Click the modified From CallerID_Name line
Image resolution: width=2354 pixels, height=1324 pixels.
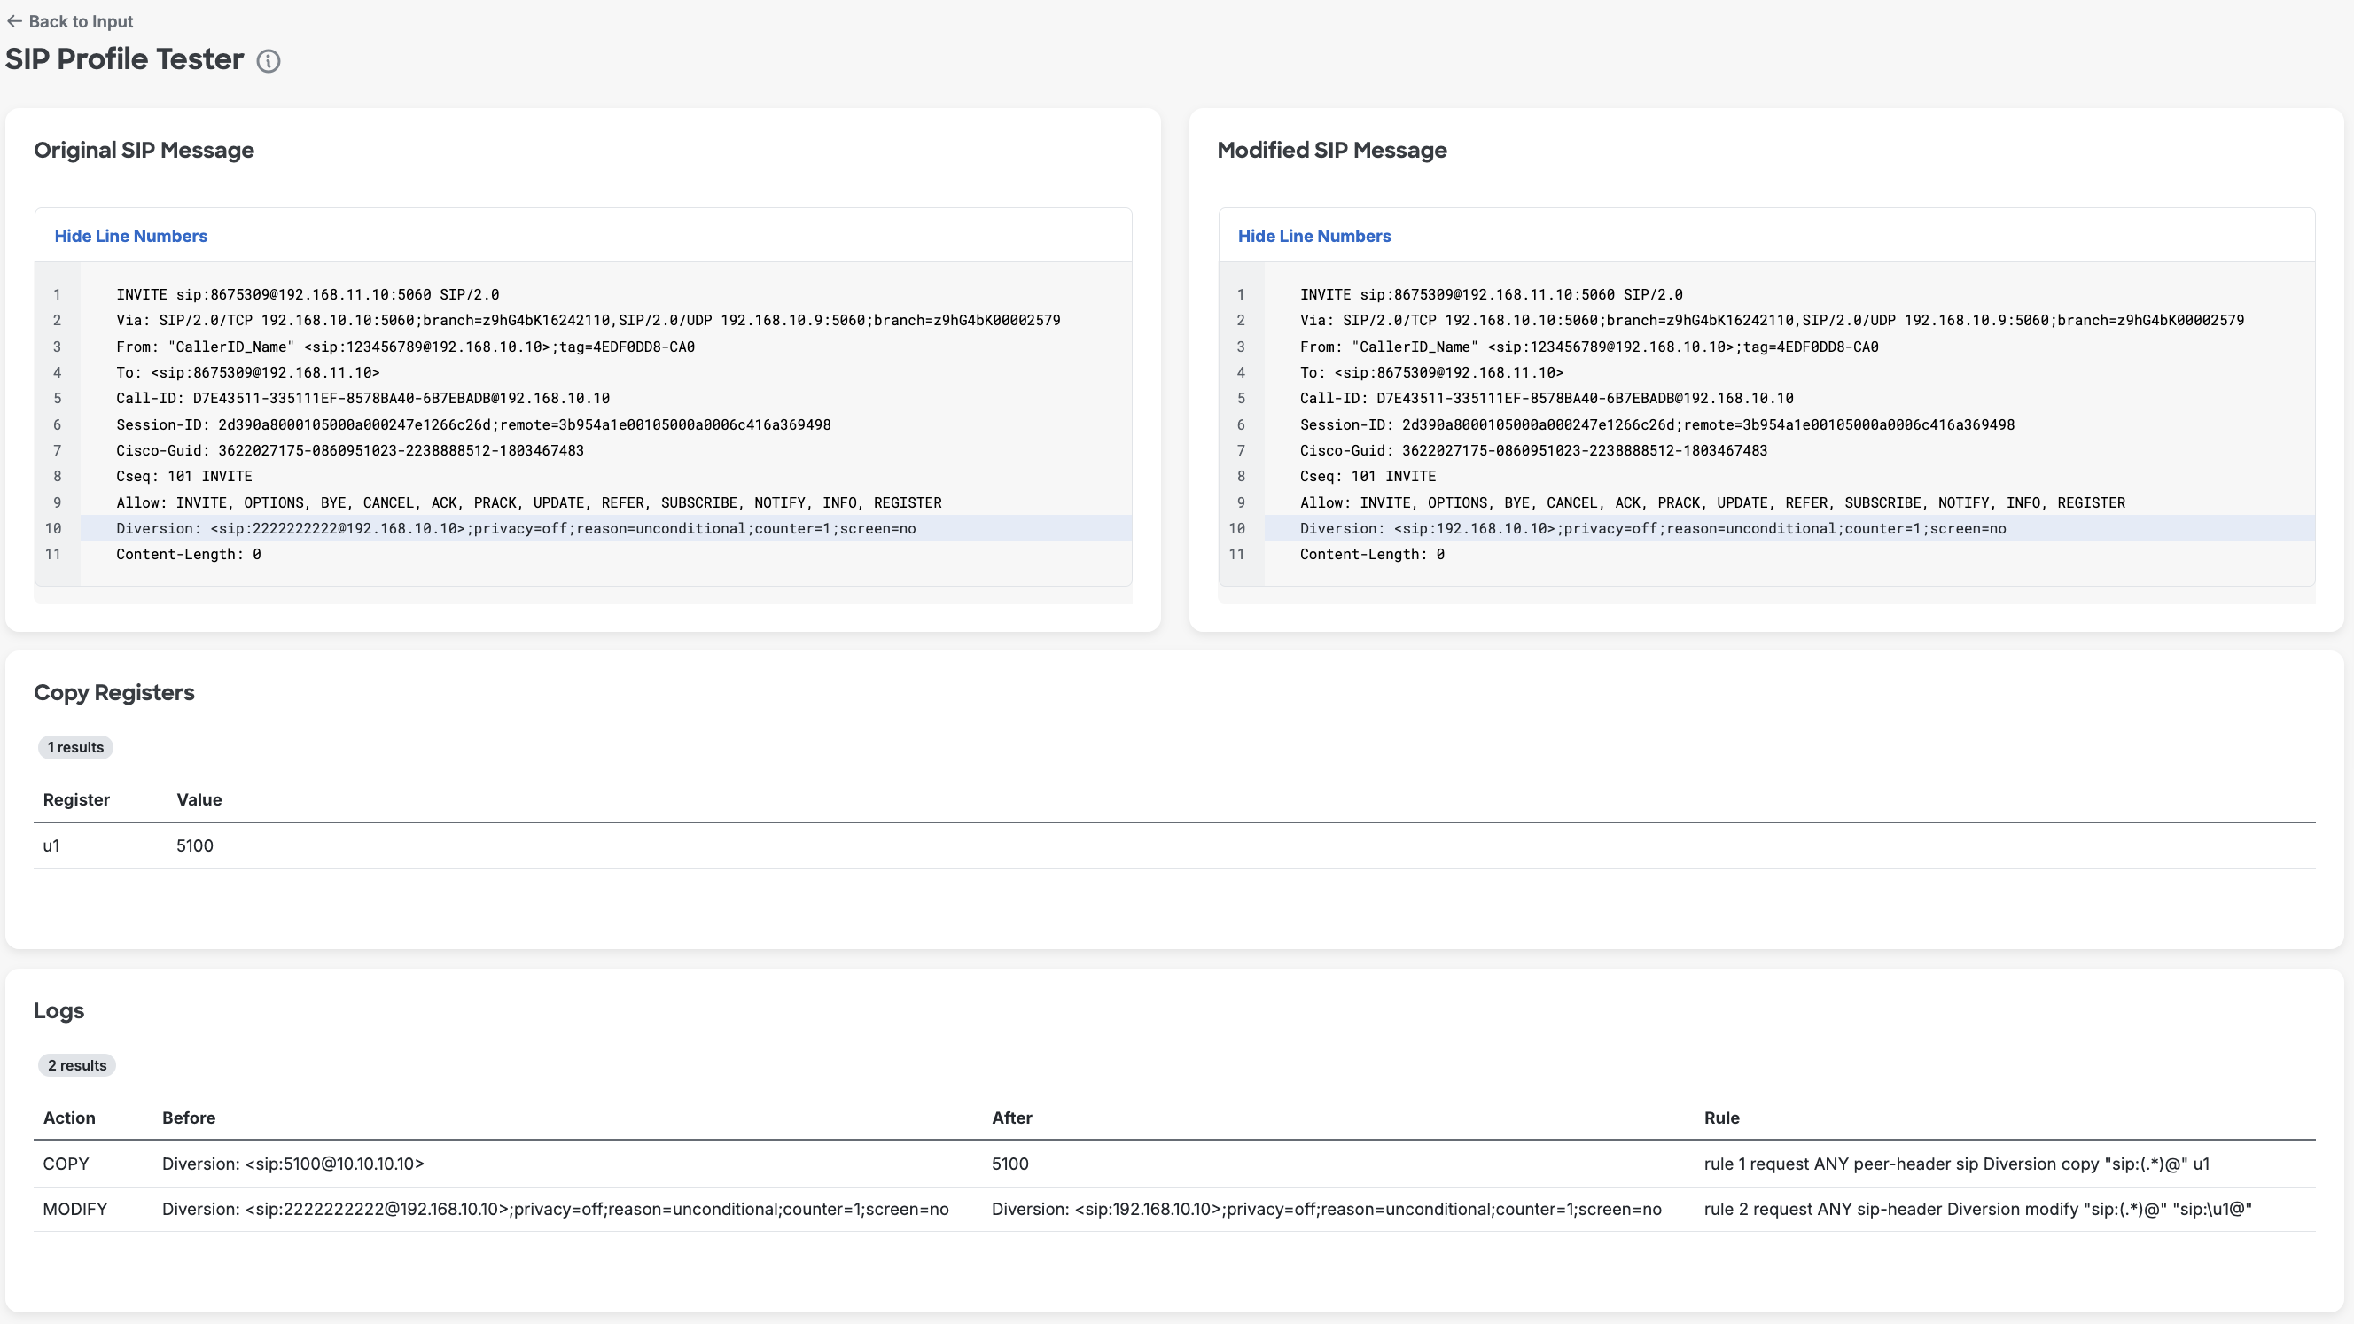point(1589,347)
